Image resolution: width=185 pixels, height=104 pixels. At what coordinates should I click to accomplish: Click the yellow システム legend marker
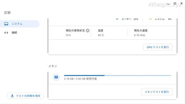(150, 19)
